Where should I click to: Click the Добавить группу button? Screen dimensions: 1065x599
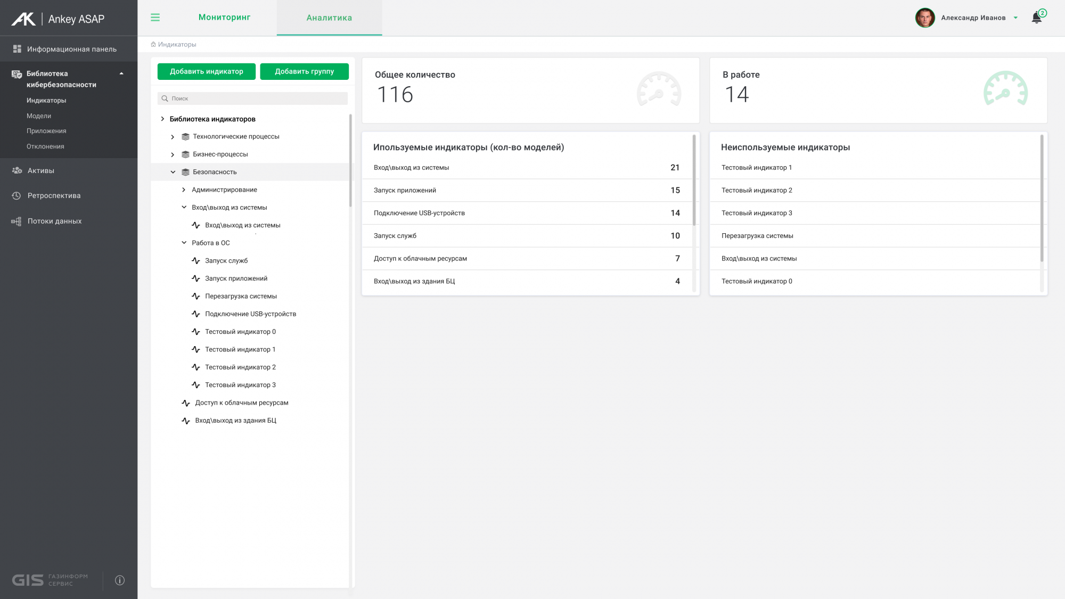[304, 71]
